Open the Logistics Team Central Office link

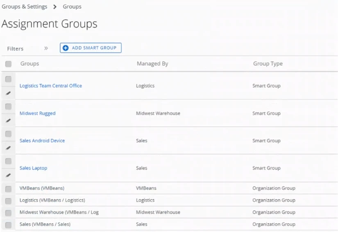click(51, 86)
